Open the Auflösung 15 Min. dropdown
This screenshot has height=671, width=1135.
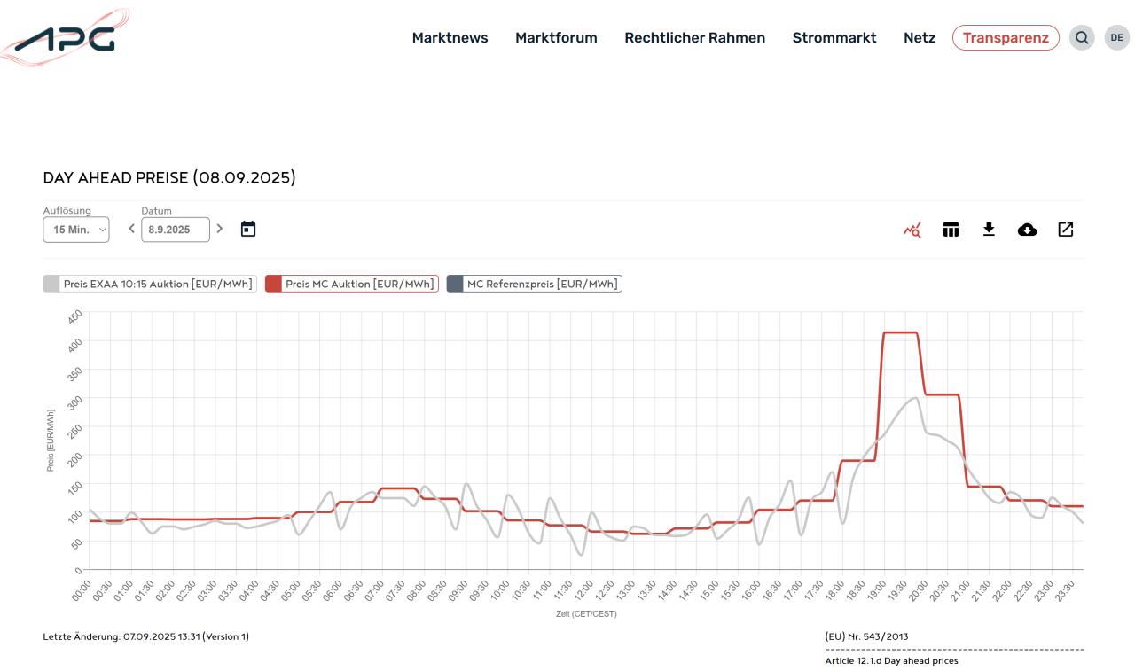click(76, 230)
